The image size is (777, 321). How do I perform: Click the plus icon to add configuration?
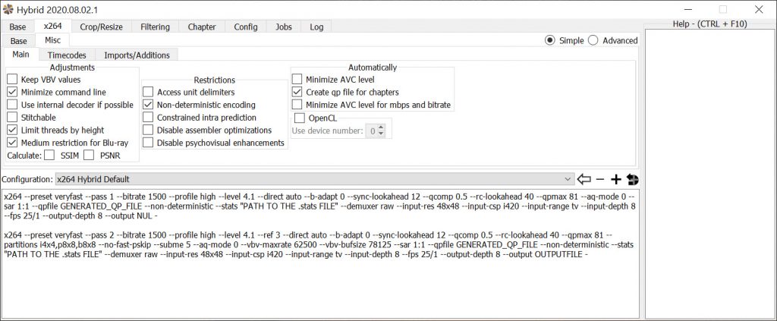point(615,179)
